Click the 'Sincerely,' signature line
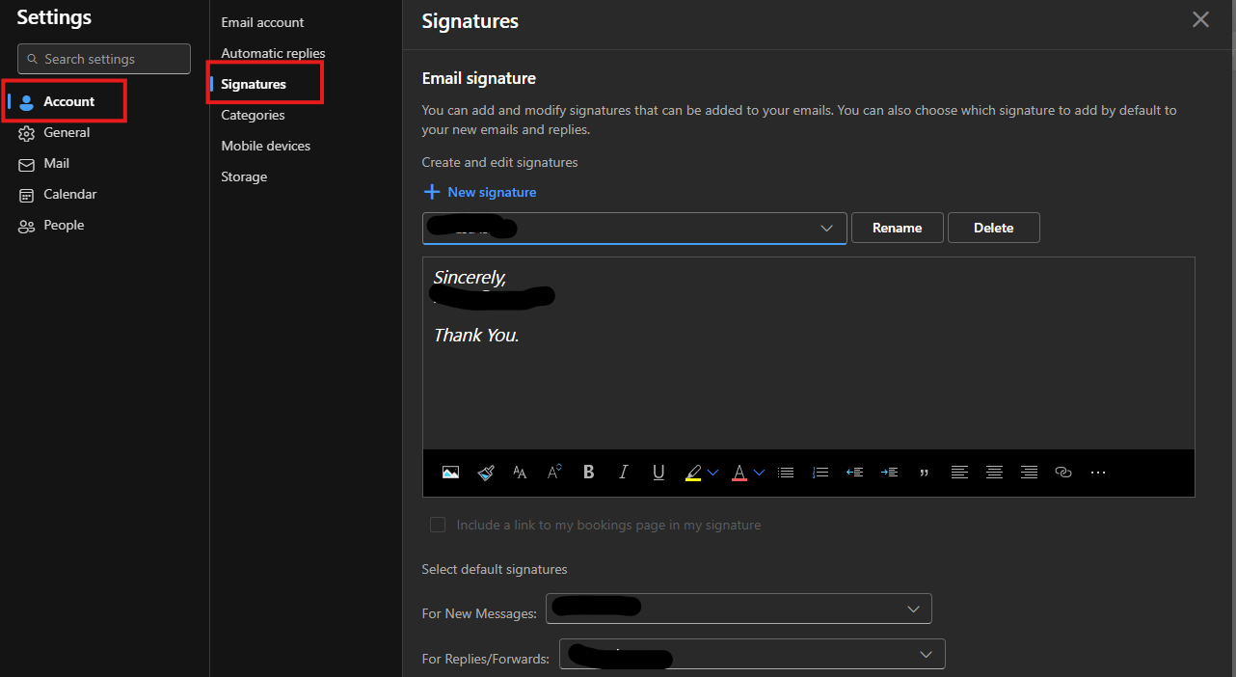The image size is (1236, 677). pyautogui.click(x=470, y=278)
